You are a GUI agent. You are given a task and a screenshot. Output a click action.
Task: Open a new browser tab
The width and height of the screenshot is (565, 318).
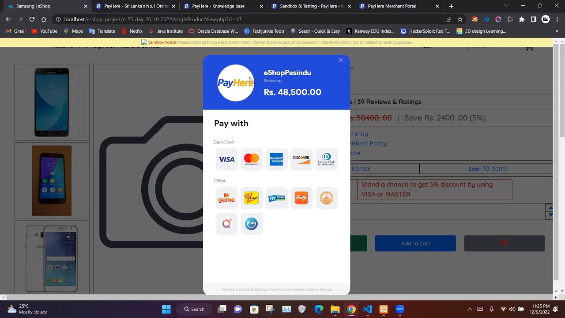(x=451, y=6)
